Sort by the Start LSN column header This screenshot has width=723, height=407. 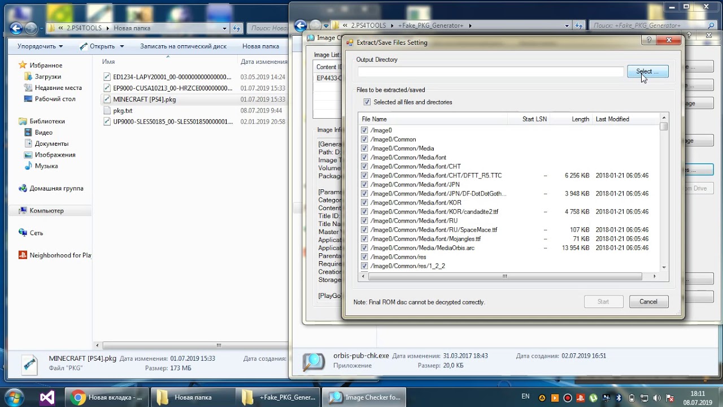coord(528,119)
